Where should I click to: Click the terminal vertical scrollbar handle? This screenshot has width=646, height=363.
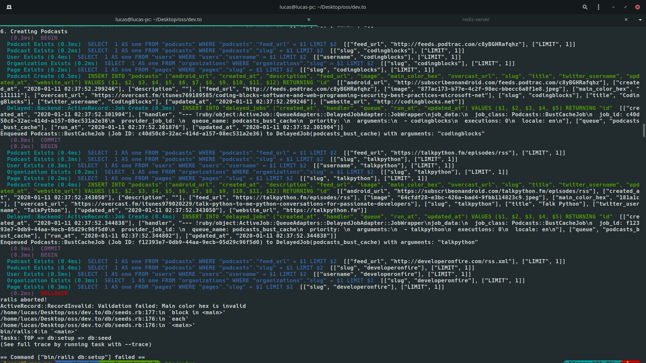click(644, 130)
